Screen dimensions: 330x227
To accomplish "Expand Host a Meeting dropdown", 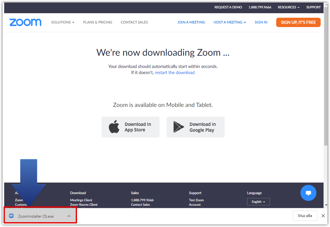I will pos(229,22).
